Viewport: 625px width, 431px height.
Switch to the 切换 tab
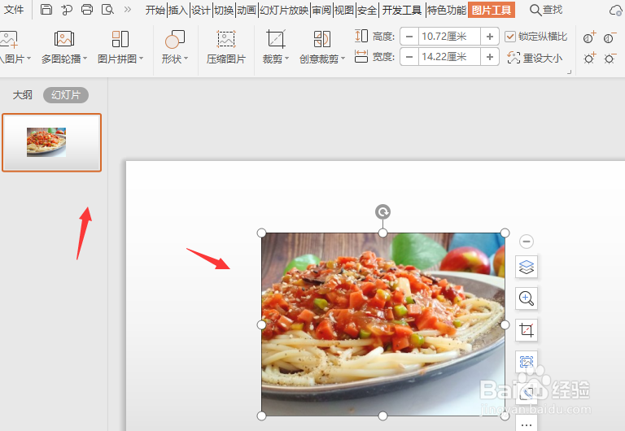(224, 10)
